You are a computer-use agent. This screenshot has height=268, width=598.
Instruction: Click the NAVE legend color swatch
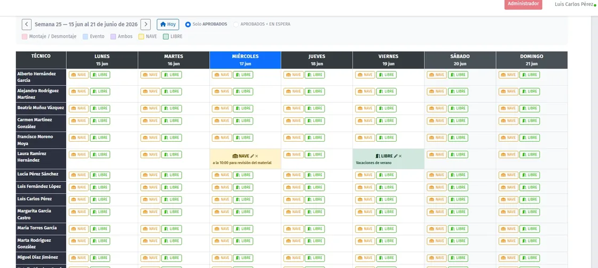(141, 37)
